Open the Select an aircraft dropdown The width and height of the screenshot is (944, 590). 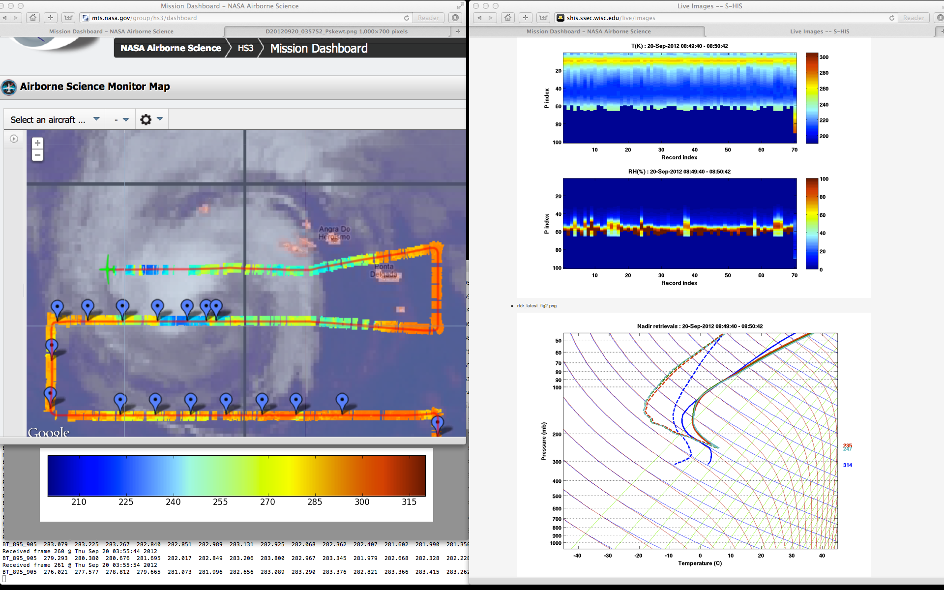(55, 119)
